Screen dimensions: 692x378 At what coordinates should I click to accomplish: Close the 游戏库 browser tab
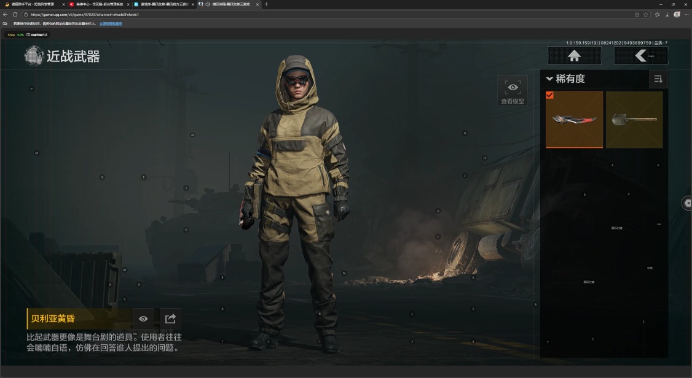[192, 4]
